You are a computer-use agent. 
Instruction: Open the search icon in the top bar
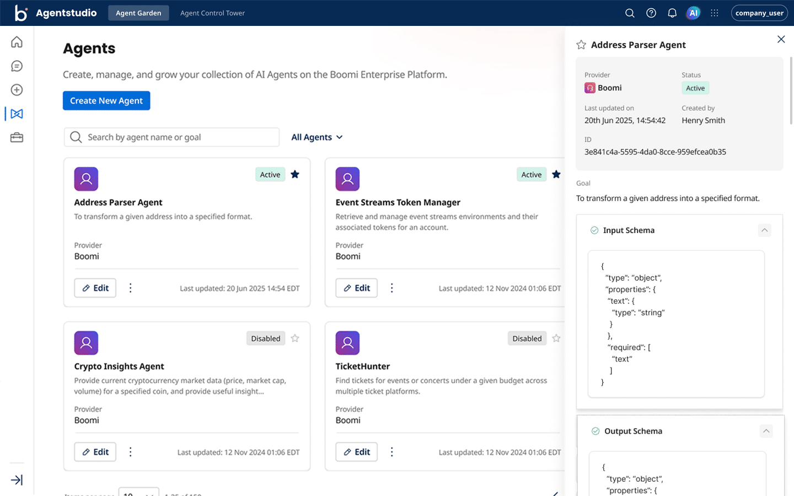(x=630, y=13)
